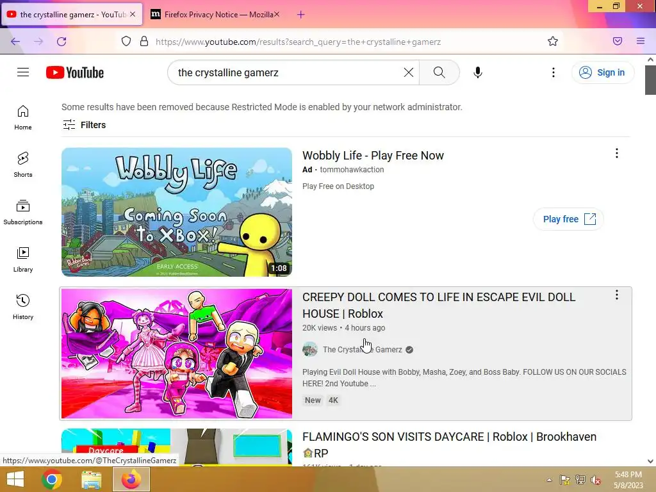Open History in the sidebar
The image size is (656, 492).
pos(23,307)
